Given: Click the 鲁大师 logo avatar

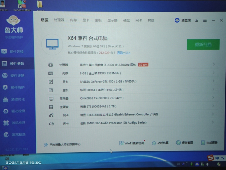Looking at the screenshot, I should (13, 21).
